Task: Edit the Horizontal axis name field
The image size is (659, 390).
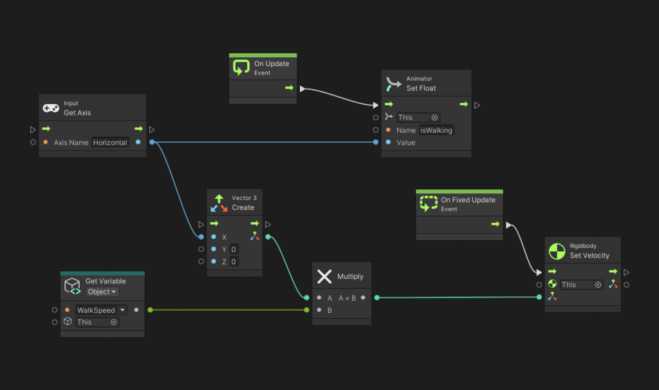Action: (109, 143)
